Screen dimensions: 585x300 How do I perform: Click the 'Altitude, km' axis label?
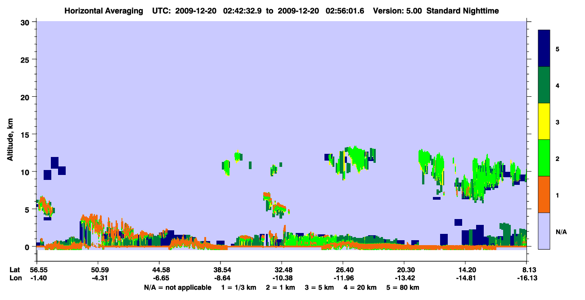(10, 140)
